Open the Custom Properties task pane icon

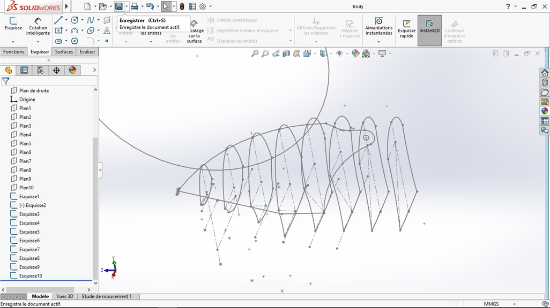point(545,121)
